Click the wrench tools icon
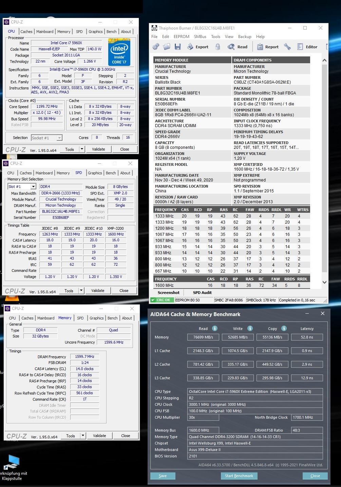The width and height of the screenshot is (341, 487). [x=287, y=47]
